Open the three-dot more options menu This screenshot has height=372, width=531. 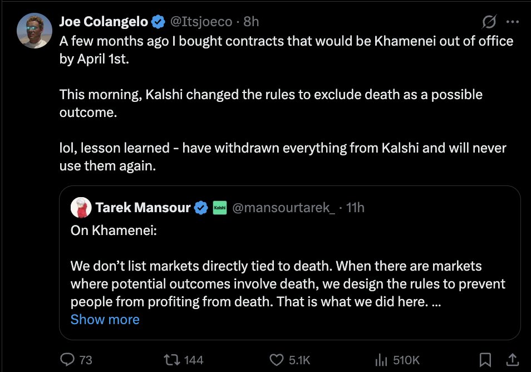click(x=512, y=22)
